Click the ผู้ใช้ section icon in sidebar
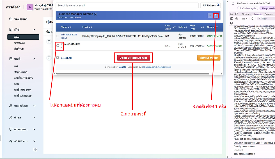Image resolution: width=275 pixels, height=159 pixels. [11, 30]
